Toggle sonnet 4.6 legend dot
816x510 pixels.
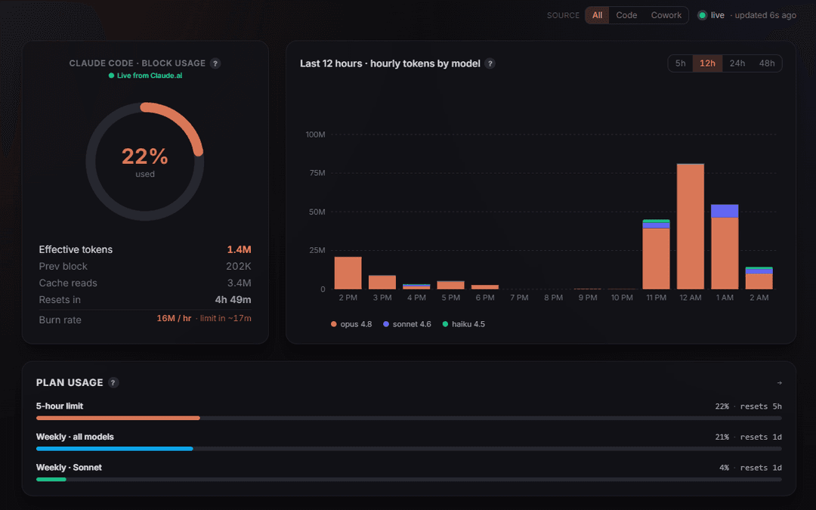coord(386,324)
